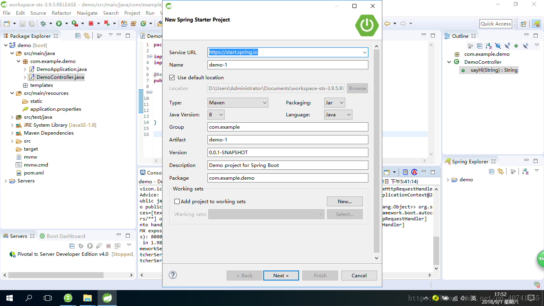Expand src/test/java in Package Explorer
Screen dimensions: 544x306
pyautogui.click(x=12, y=117)
